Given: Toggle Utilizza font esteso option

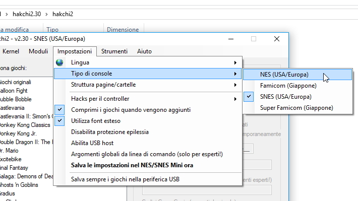Looking at the screenshot, I should 148,121.
